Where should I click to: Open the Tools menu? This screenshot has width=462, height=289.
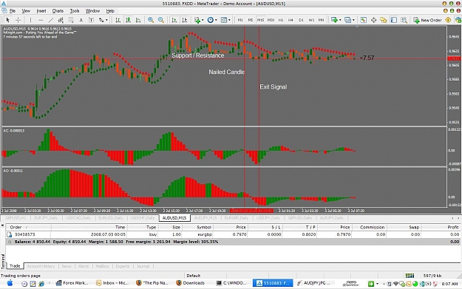coord(75,11)
